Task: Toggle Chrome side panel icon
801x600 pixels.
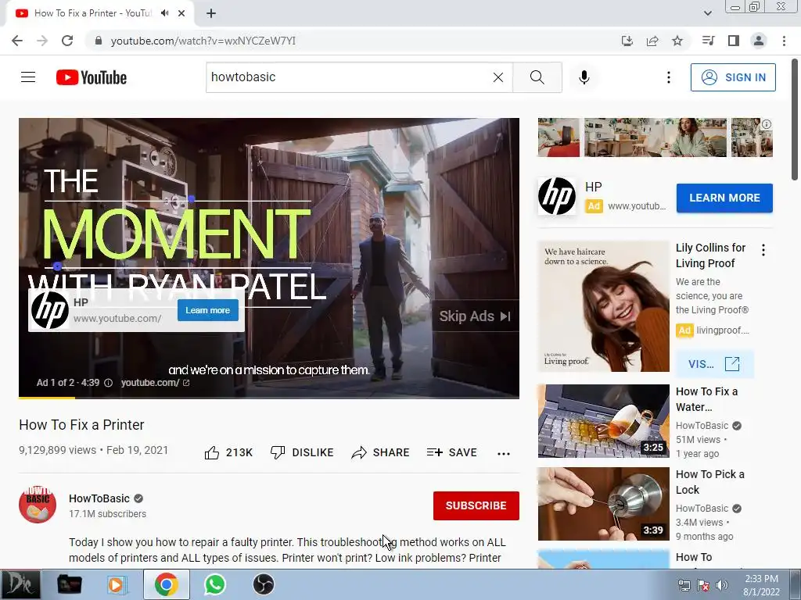Action: point(734,41)
